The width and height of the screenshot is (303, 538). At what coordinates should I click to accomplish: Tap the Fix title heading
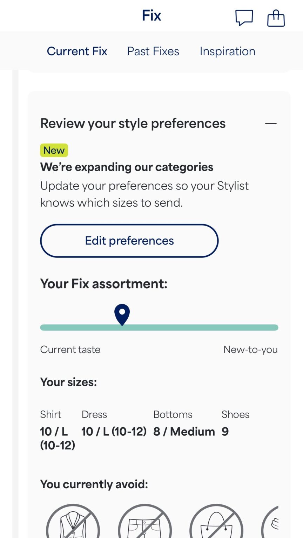tap(151, 15)
